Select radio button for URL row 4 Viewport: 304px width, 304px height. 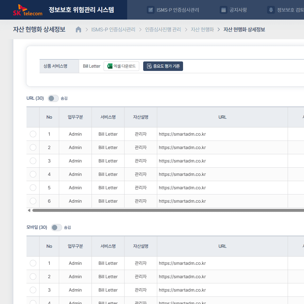(x=33, y=174)
